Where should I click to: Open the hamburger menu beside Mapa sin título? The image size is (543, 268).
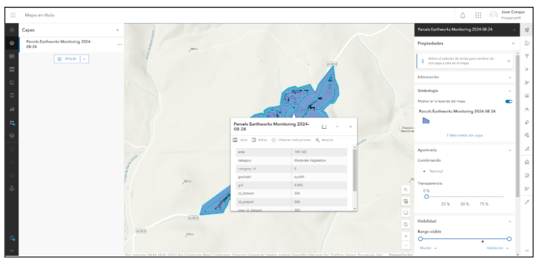pyautogui.click(x=13, y=16)
